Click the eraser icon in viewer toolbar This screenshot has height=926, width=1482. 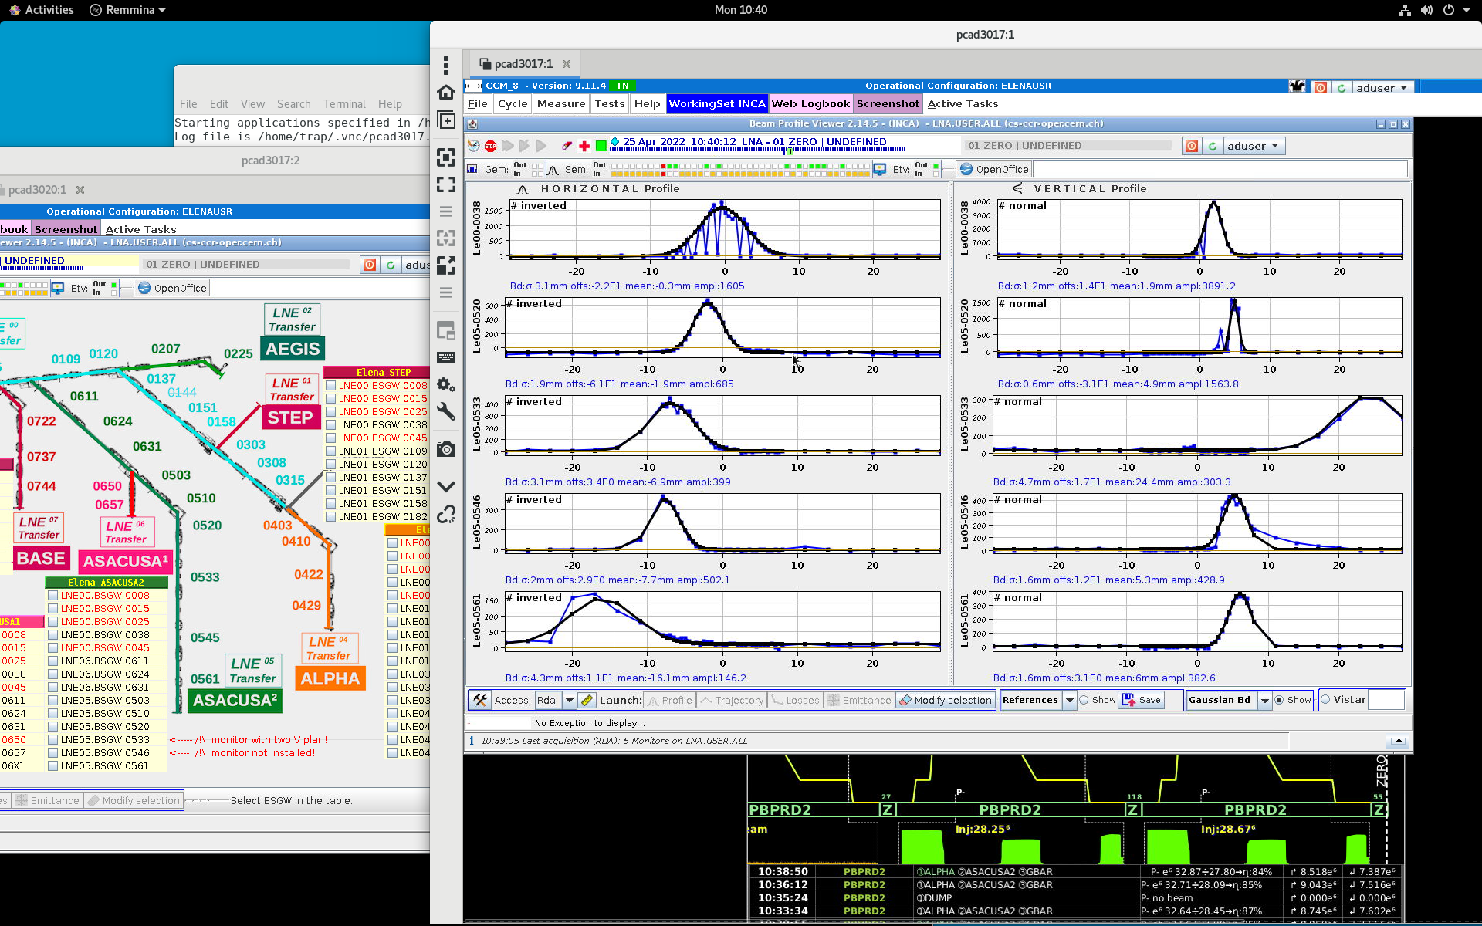(x=567, y=146)
